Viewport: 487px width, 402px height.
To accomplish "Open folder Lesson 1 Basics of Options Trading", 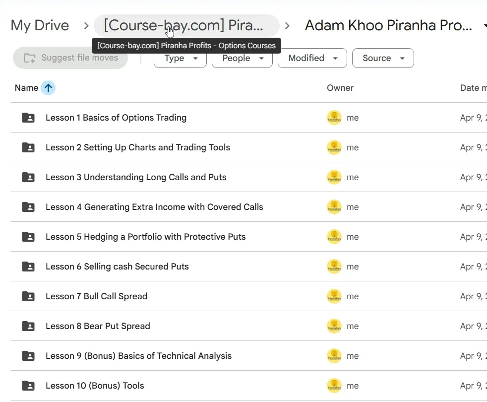I will 116,118.
